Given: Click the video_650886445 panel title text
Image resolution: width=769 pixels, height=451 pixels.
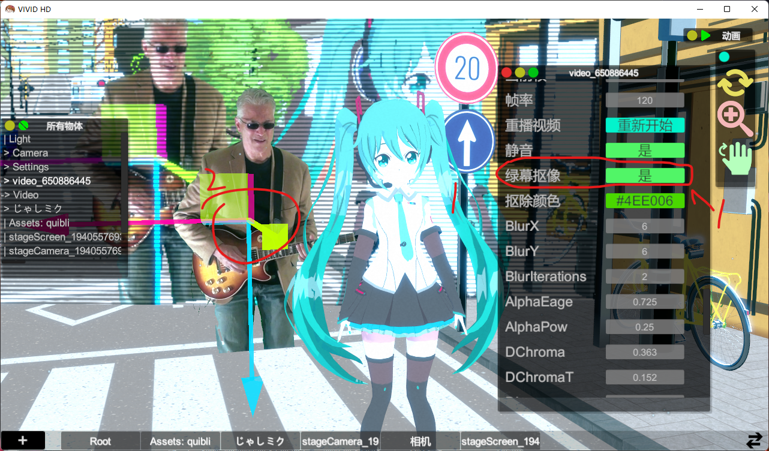Looking at the screenshot, I should pyautogui.click(x=603, y=73).
